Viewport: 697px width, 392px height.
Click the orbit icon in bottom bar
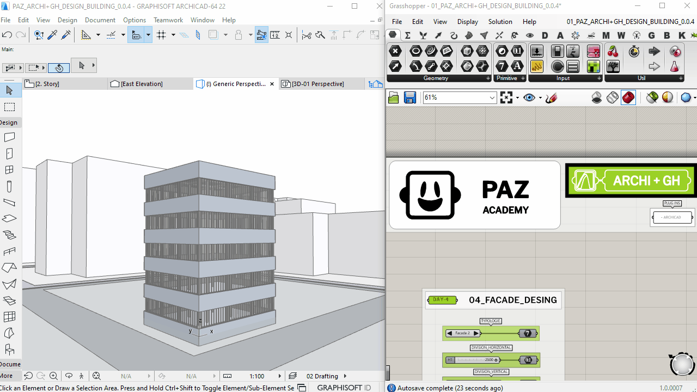click(x=69, y=376)
